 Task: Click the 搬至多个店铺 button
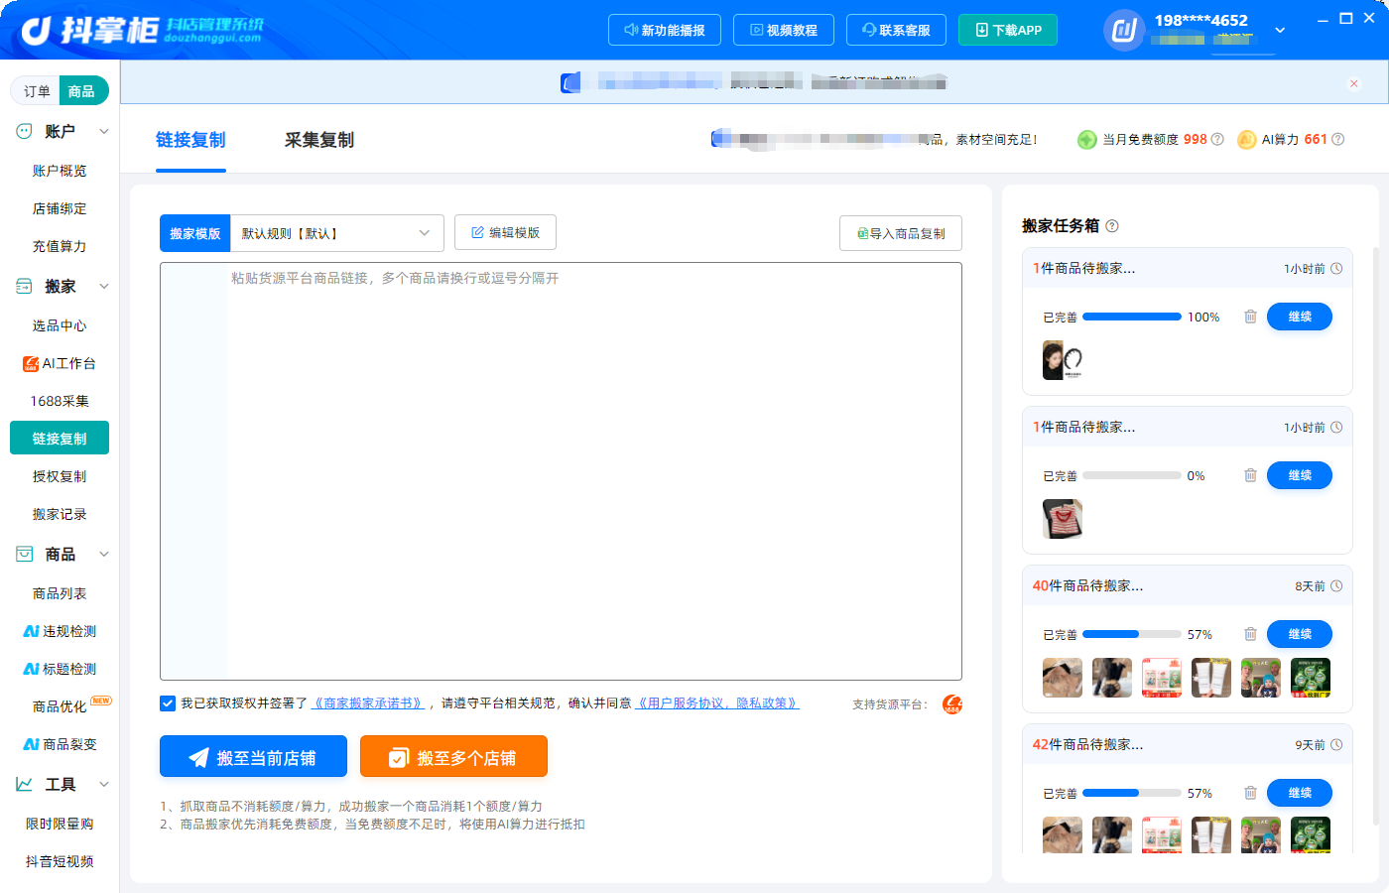click(x=453, y=757)
